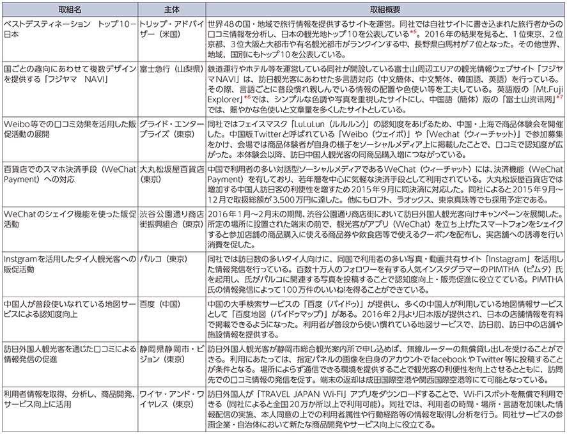Select the フジヤマ NAVI initiative name cell
Viewport: 567px width, 434px height.
[x=70, y=89]
